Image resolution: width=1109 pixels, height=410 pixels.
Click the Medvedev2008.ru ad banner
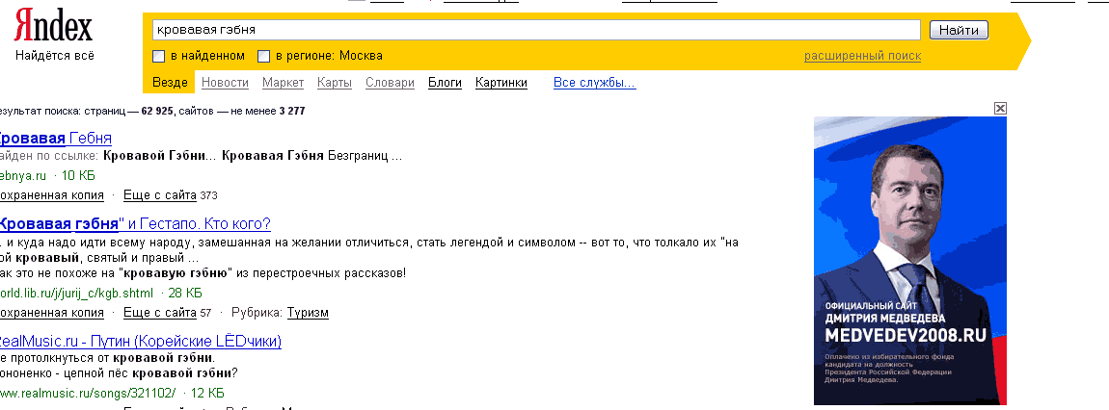coord(909,260)
